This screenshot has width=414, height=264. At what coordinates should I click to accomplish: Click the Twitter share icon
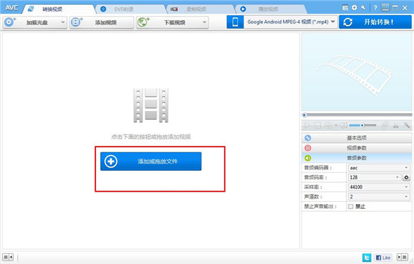[x=366, y=257]
